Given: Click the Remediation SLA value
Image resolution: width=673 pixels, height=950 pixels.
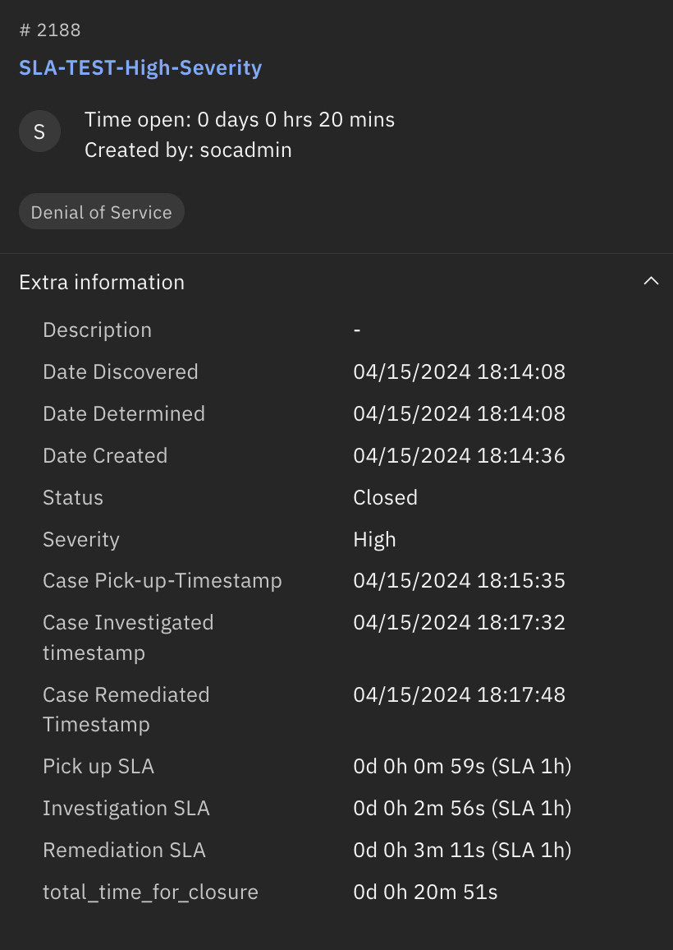Looking at the screenshot, I should (x=462, y=850).
